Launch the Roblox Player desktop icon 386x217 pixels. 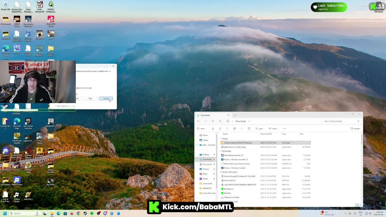pyautogui.click(x=17, y=181)
